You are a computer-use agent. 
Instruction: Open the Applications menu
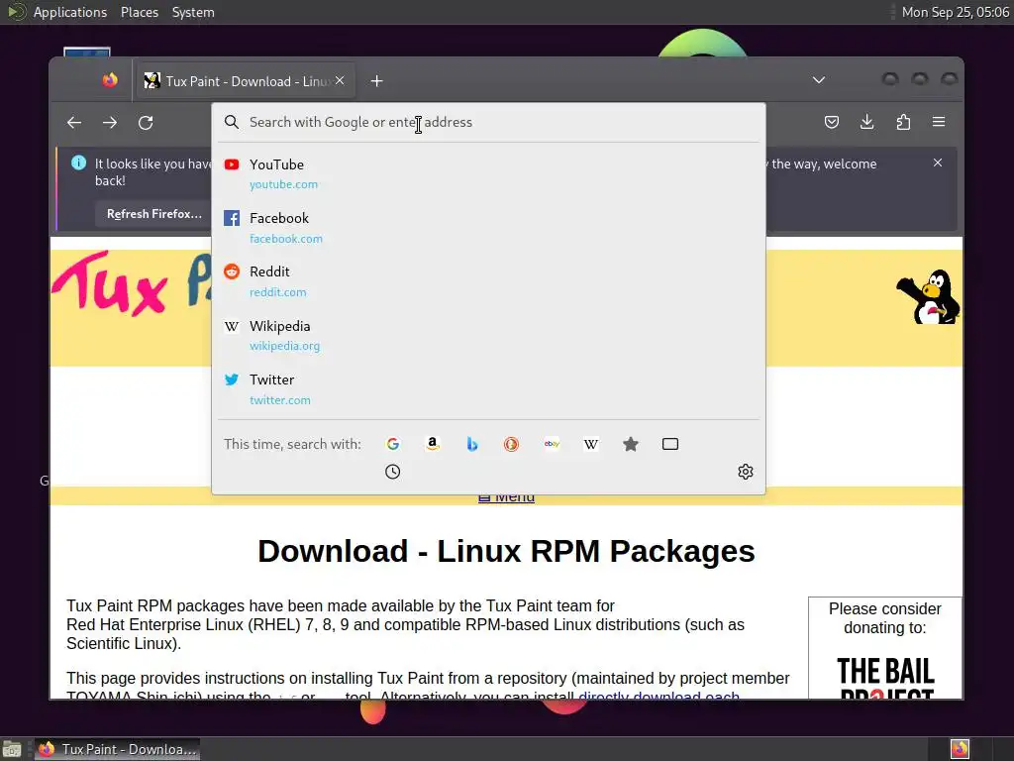70,12
